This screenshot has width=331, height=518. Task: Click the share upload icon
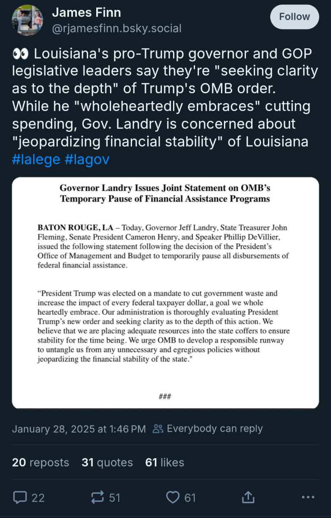(x=248, y=497)
